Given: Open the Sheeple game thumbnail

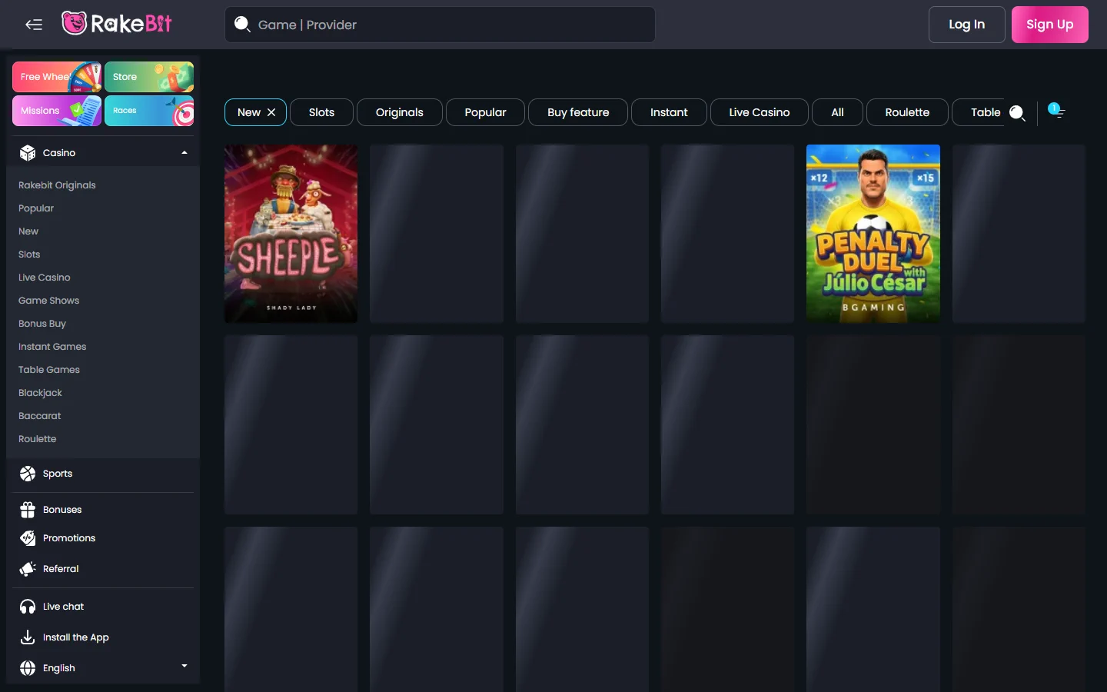Looking at the screenshot, I should (x=291, y=234).
